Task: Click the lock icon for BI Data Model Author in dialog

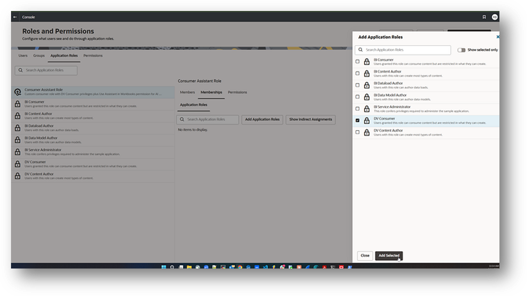Action: pos(367,96)
